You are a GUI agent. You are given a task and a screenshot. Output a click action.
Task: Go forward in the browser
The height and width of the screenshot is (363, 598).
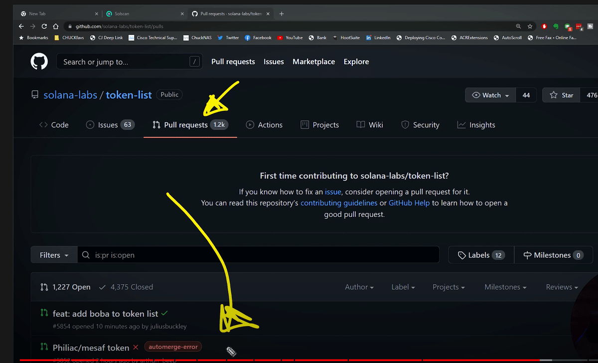(33, 26)
